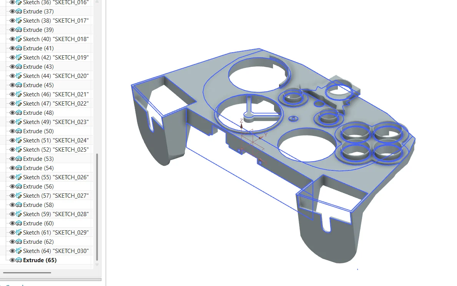457x286 pixels.
Task: Toggle visibility of Extrude (41)
Action: [12, 48]
